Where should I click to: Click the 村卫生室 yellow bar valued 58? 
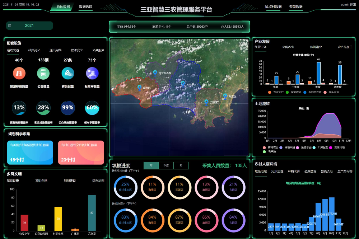(58, 219)
